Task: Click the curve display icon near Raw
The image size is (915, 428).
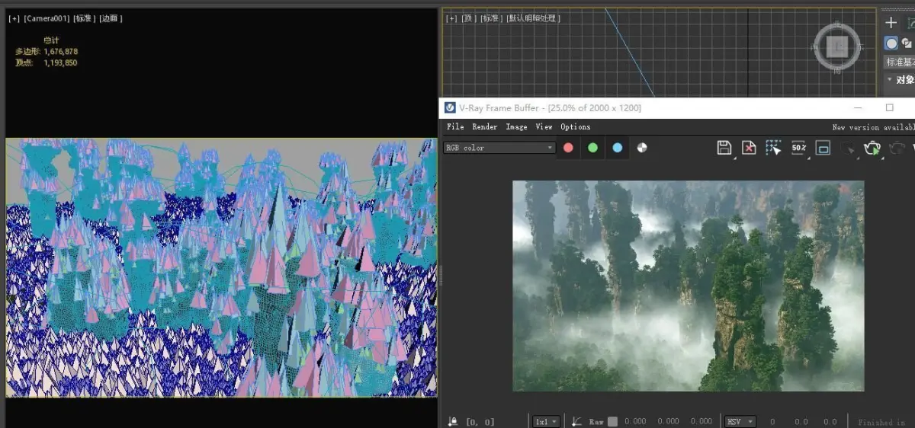Action: tap(577, 421)
